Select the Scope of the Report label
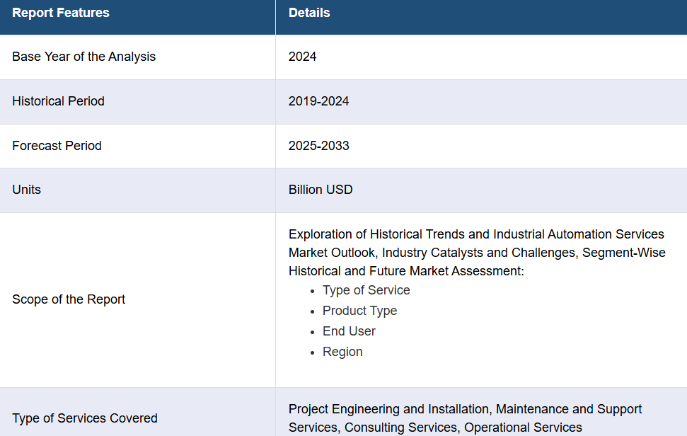Viewport: 687px width, 436px height. (x=69, y=299)
